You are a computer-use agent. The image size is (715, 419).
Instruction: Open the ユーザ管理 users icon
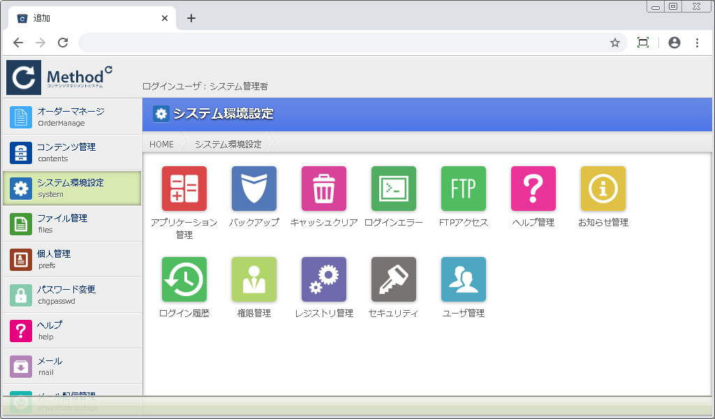click(x=464, y=279)
